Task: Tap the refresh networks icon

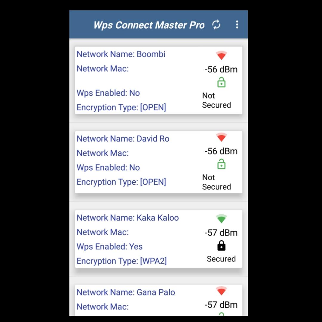Action: click(x=216, y=25)
